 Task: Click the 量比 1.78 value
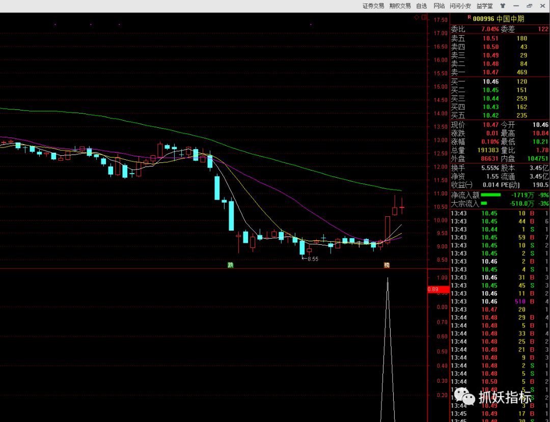coord(543,150)
